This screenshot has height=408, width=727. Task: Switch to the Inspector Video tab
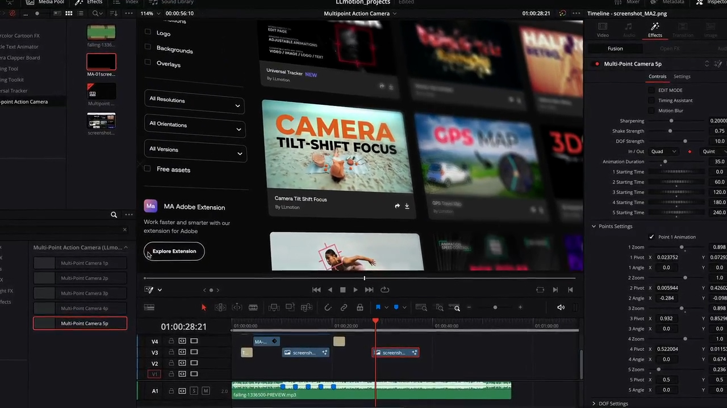(603, 30)
